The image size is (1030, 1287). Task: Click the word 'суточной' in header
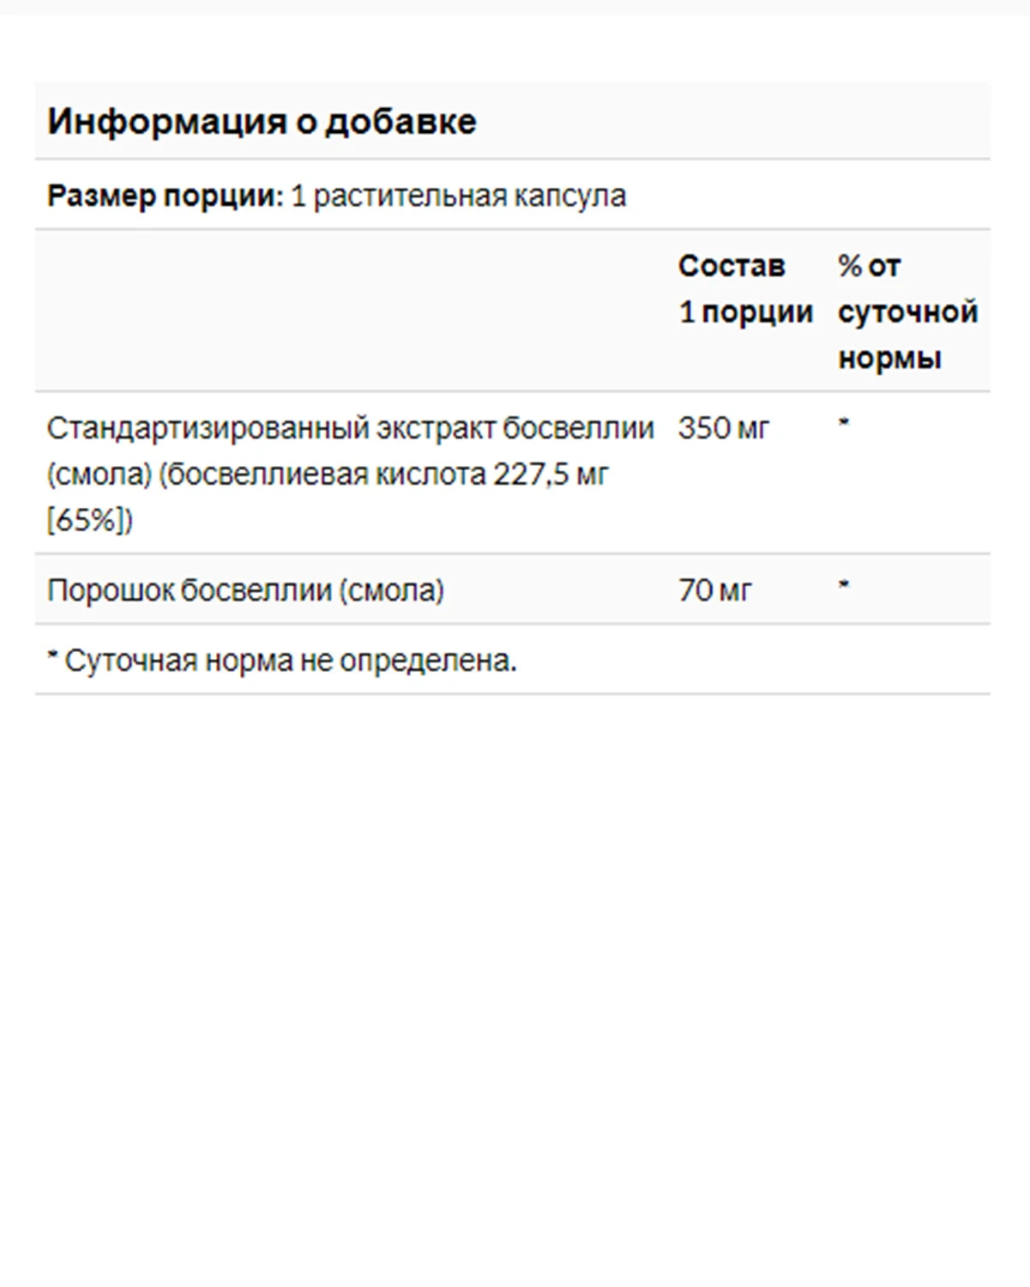tap(908, 311)
